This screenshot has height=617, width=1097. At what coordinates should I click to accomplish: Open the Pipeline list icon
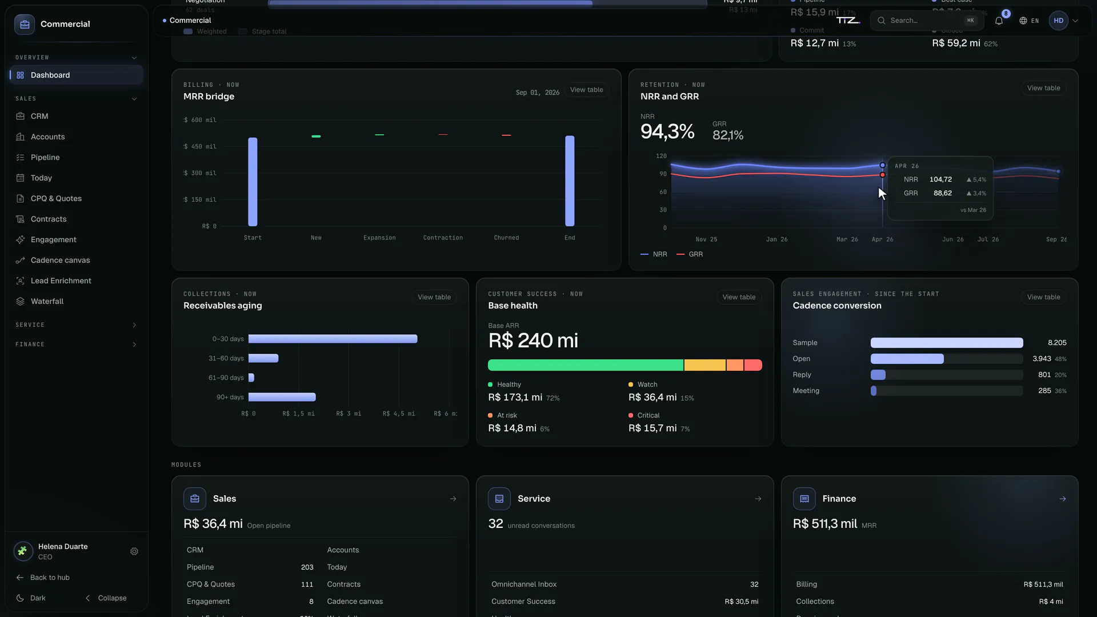pos(21,158)
